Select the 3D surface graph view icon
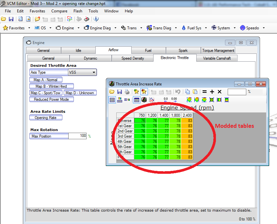 (x=144, y=100)
